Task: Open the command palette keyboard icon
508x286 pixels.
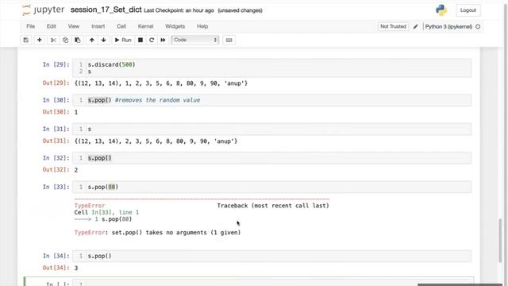Action: pos(229,40)
